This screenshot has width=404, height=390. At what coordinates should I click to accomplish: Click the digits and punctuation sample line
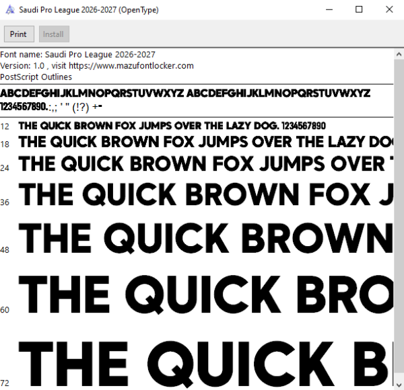(51, 107)
